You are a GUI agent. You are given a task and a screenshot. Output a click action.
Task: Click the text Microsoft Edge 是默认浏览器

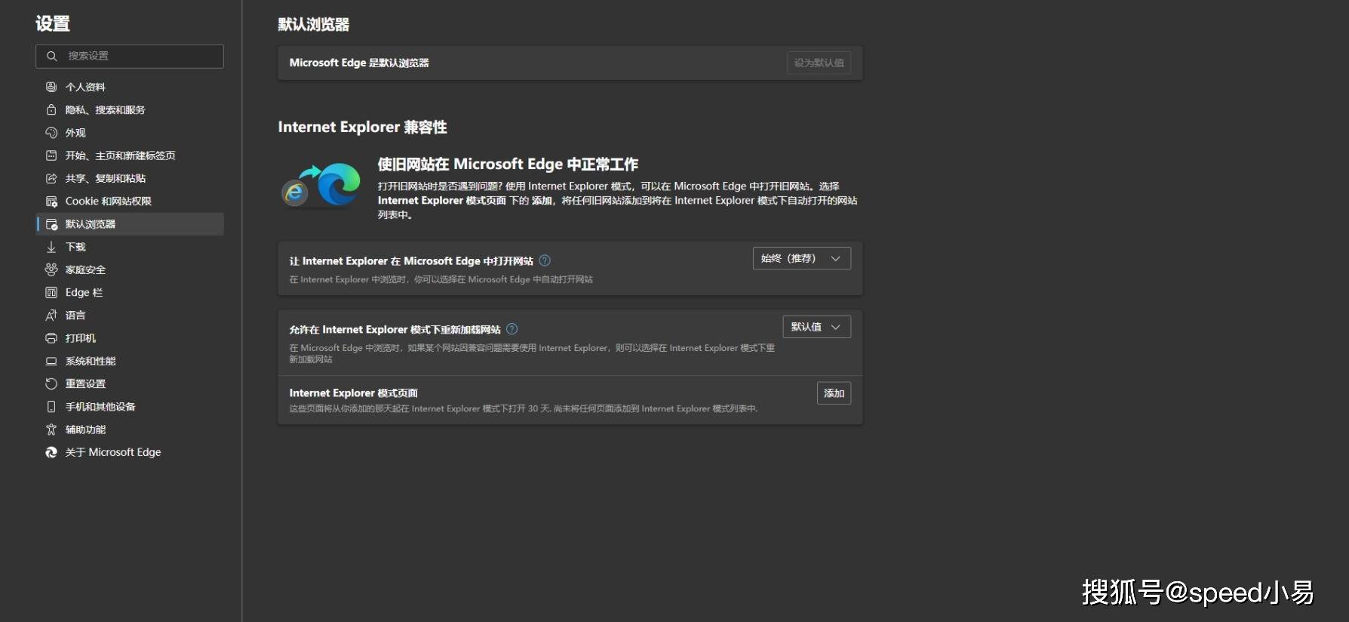359,63
